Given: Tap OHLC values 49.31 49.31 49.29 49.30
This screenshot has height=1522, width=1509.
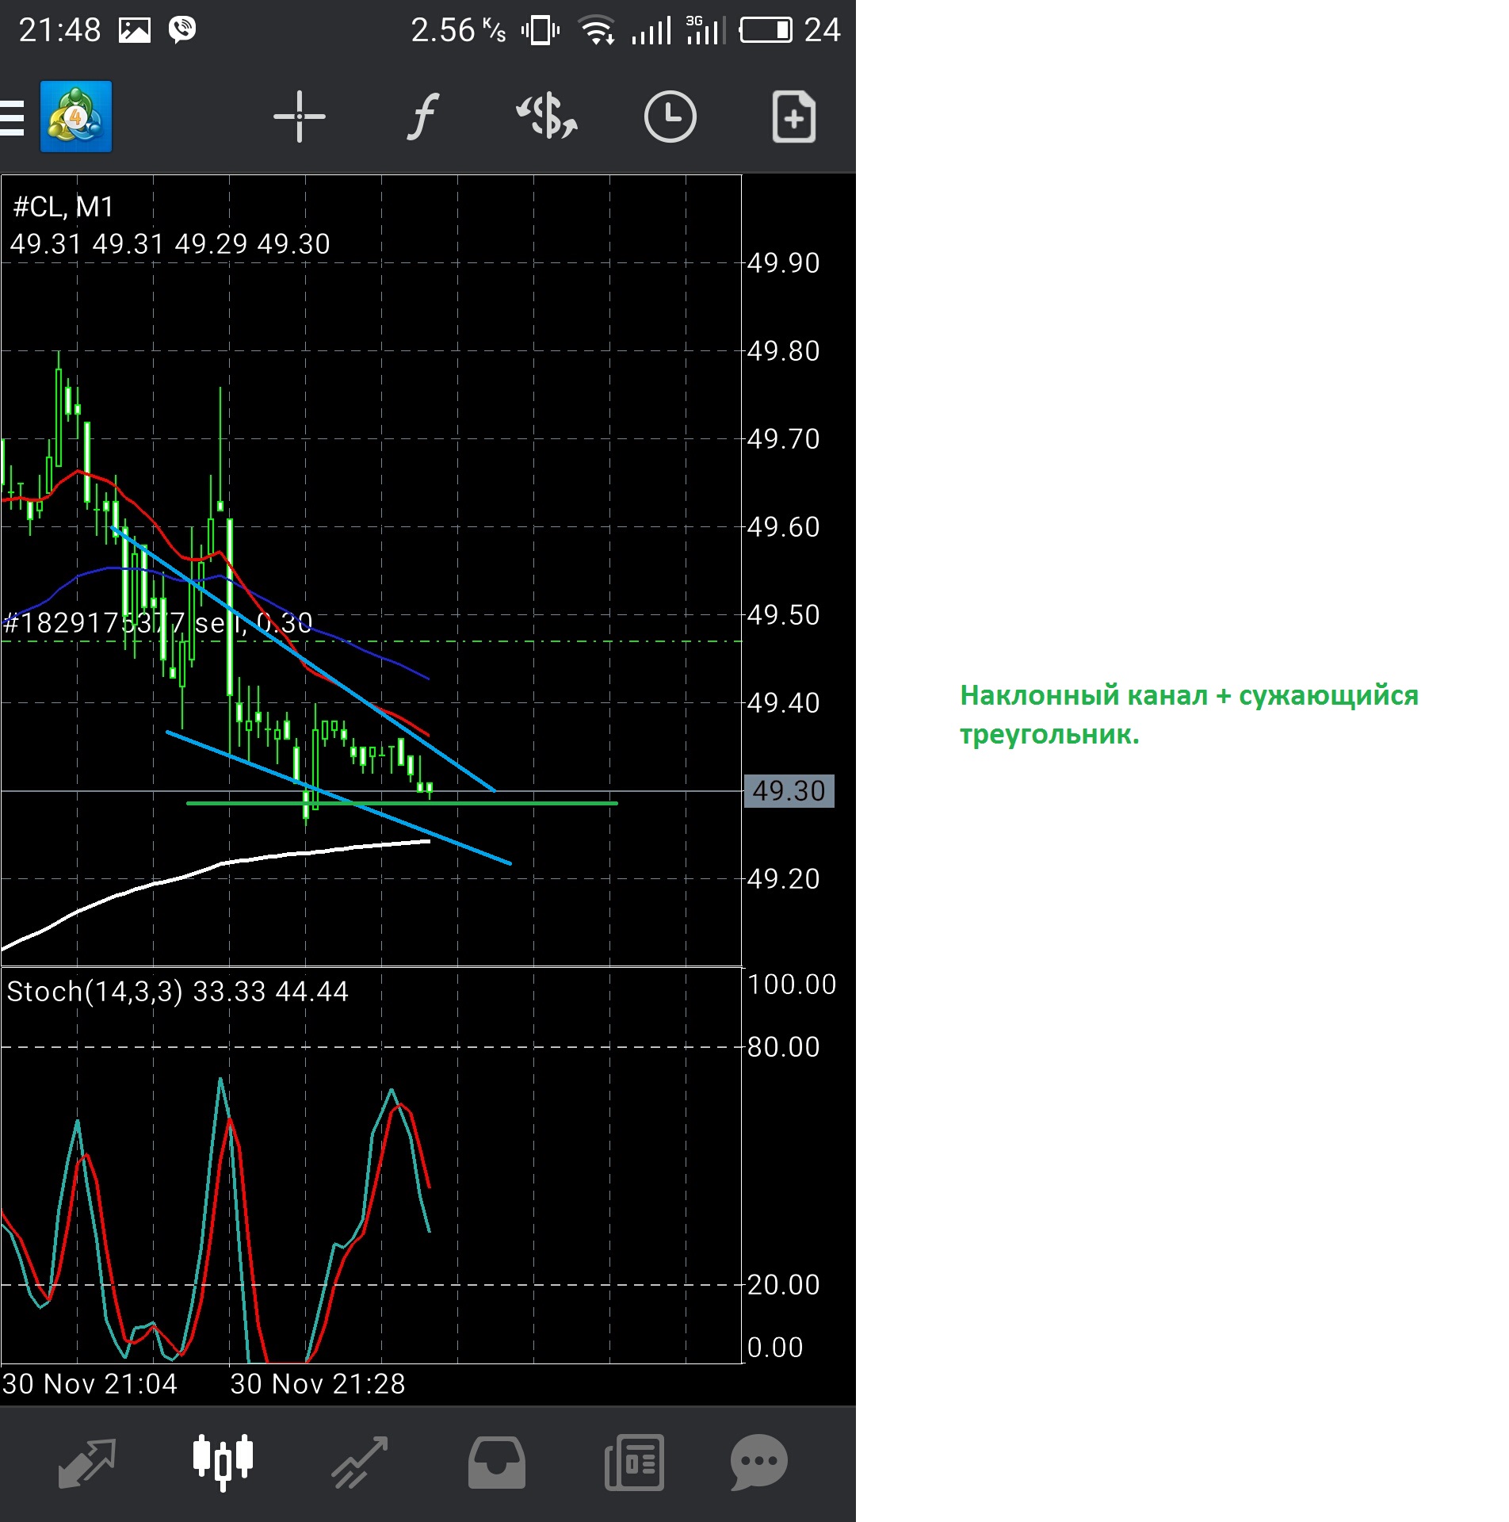Looking at the screenshot, I should click(170, 243).
